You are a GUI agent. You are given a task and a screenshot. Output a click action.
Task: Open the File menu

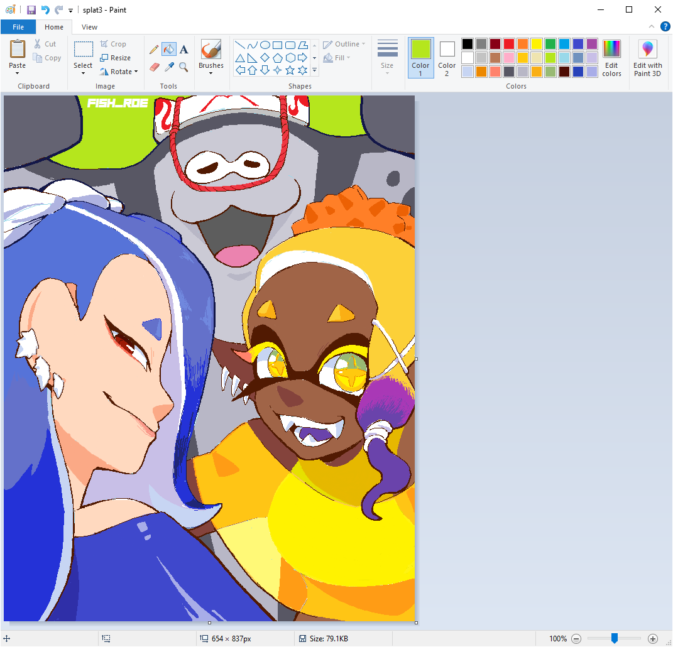(18, 27)
